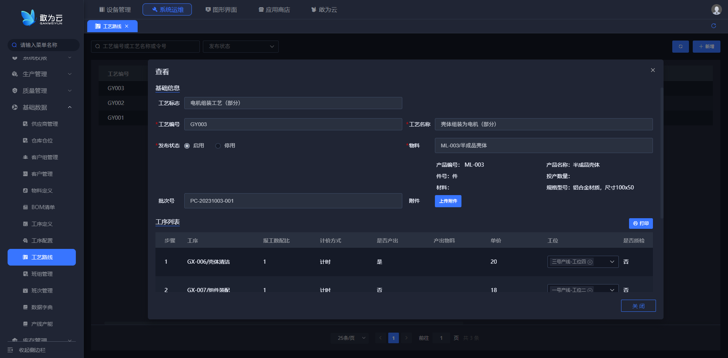The height and width of the screenshot is (358, 728).
Task: Click the 批次号 input field
Action: [x=293, y=201]
